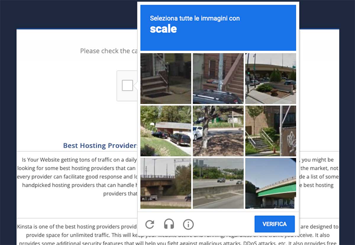Select tile with tree trunk and white car

(x=218, y=131)
